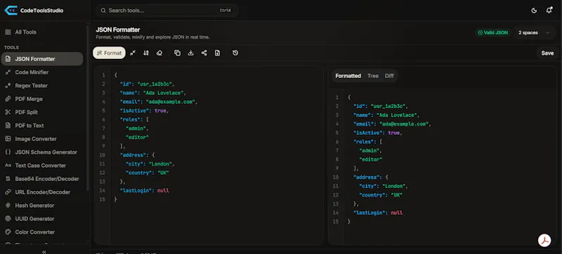Open notifications bell icon

click(549, 11)
